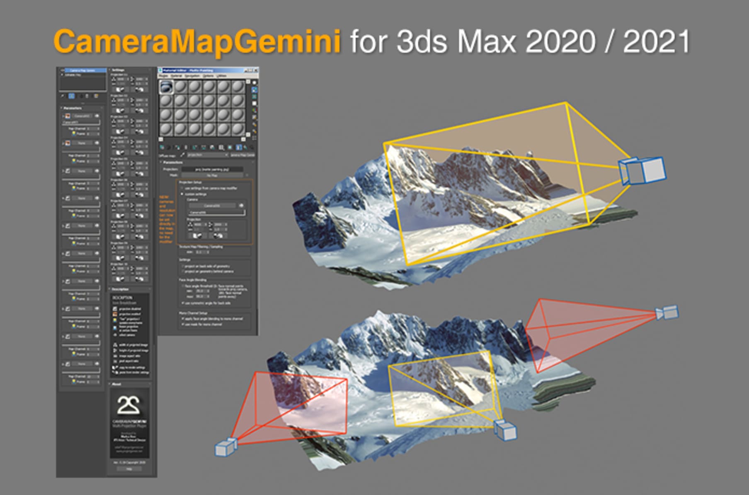The width and height of the screenshot is (749, 495).
Task: Click the Put Material to Scene icon
Action: tap(169, 147)
